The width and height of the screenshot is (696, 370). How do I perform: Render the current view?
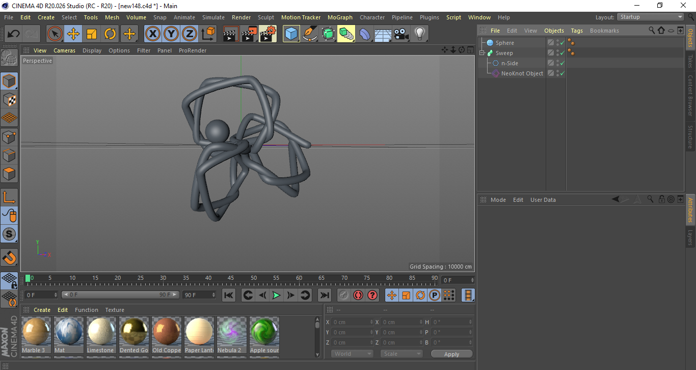tap(231, 34)
